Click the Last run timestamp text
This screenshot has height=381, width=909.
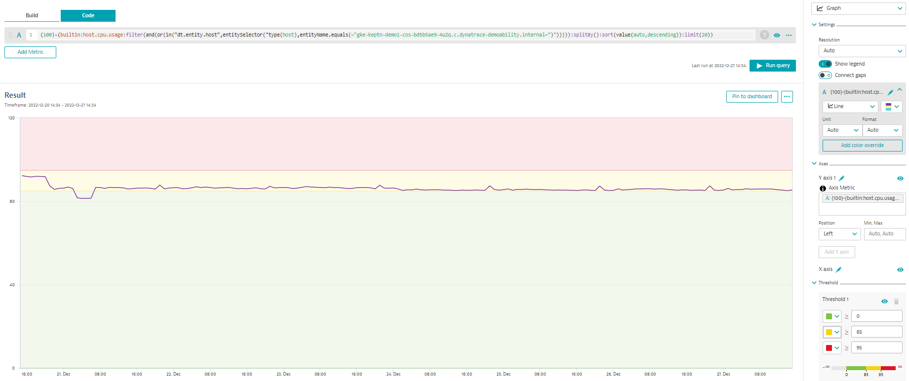pyautogui.click(x=719, y=66)
